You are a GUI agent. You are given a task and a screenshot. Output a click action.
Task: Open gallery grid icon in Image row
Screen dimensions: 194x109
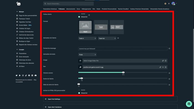pos(165,61)
